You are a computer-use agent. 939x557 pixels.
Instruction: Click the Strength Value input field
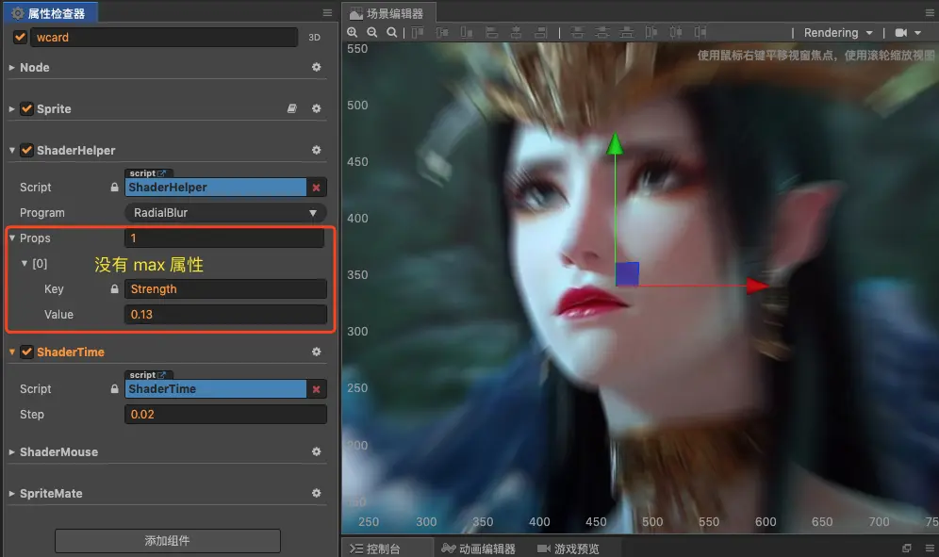(225, 315)
